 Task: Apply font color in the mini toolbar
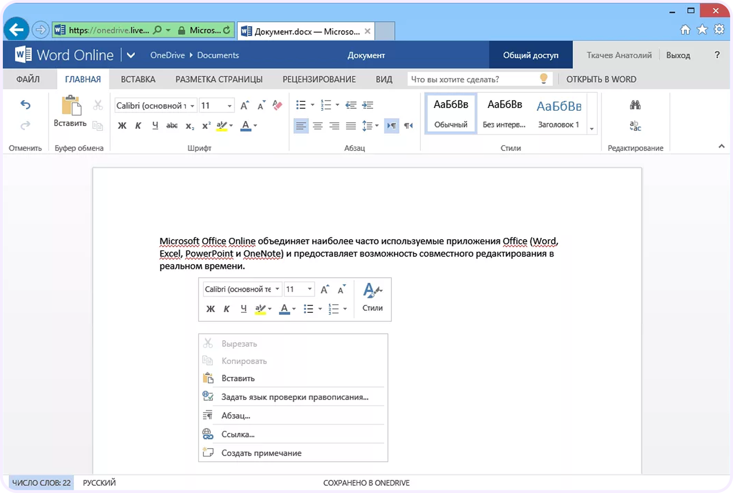click(x=284, y=309)
